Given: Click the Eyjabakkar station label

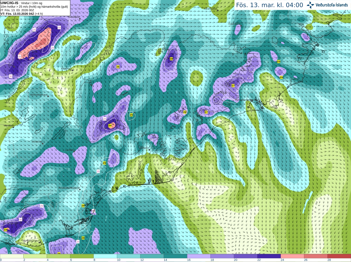Looking at the screenshot, I should pyautogui.click(x=234, y=24).
